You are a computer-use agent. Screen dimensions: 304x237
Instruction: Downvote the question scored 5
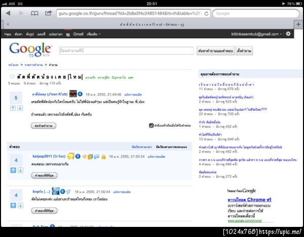tap(20, 108)
